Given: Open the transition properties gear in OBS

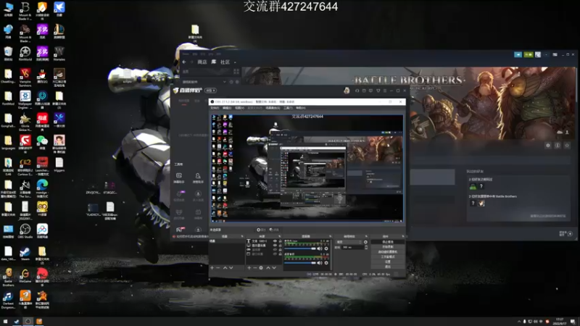Looking at the screenshot, I should pyautogui.click(x=365, y=242).
